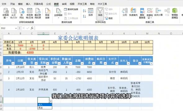Screen dimensions: 183x111
Task: Open the 总额 column filter dropdown
Action: coord(82,63)
